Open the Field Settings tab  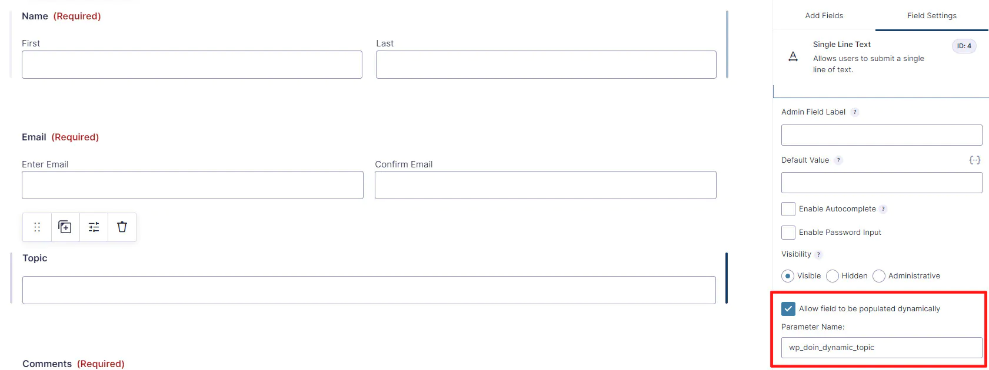(931, 16)
